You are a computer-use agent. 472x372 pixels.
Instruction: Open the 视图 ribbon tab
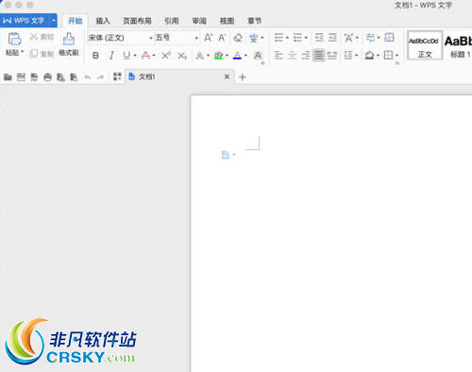[x=227, y=21]
